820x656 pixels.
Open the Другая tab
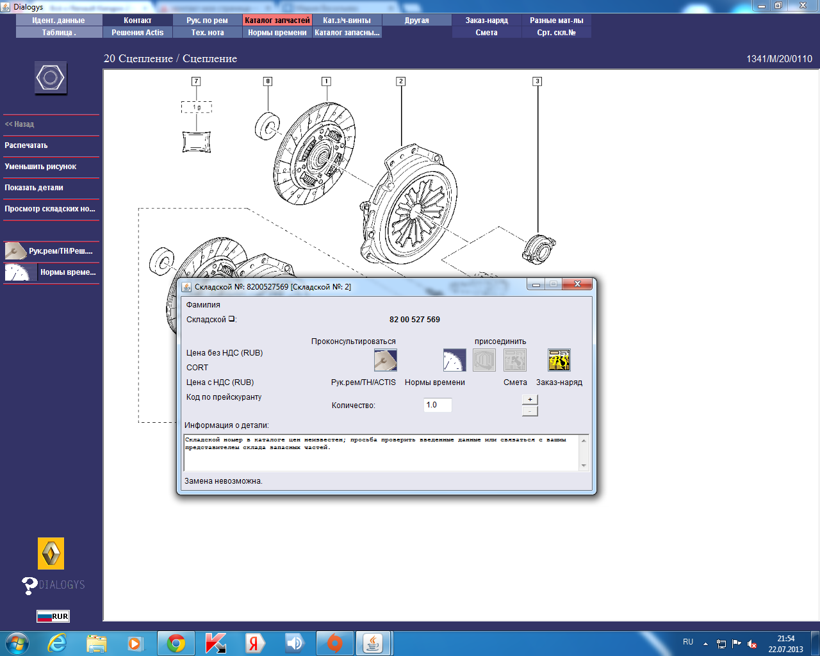click(417, 20)
